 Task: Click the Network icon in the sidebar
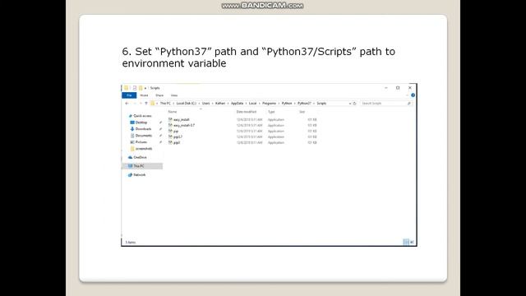[131, 175]
